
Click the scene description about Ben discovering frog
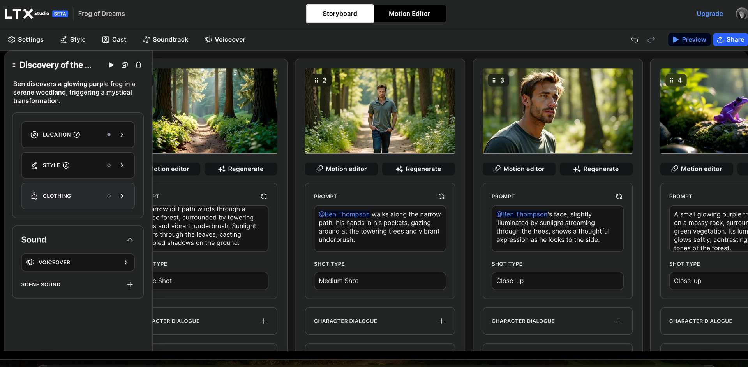pos(74,92)
